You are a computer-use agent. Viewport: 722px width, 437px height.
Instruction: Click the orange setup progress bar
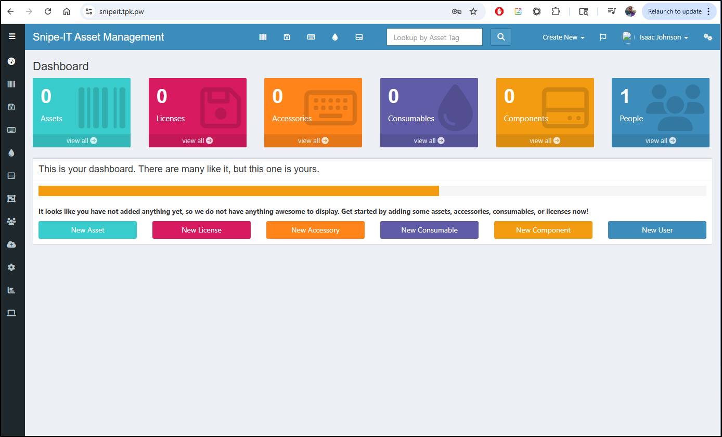pyautogui.click(x=238, y=191)
